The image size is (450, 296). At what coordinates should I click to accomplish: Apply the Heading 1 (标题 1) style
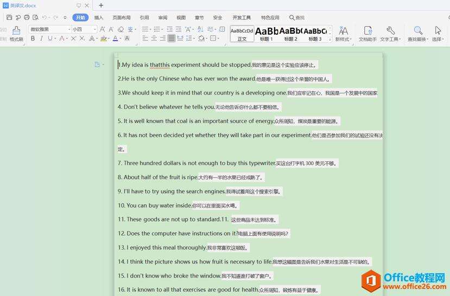[x=267, y=34]
